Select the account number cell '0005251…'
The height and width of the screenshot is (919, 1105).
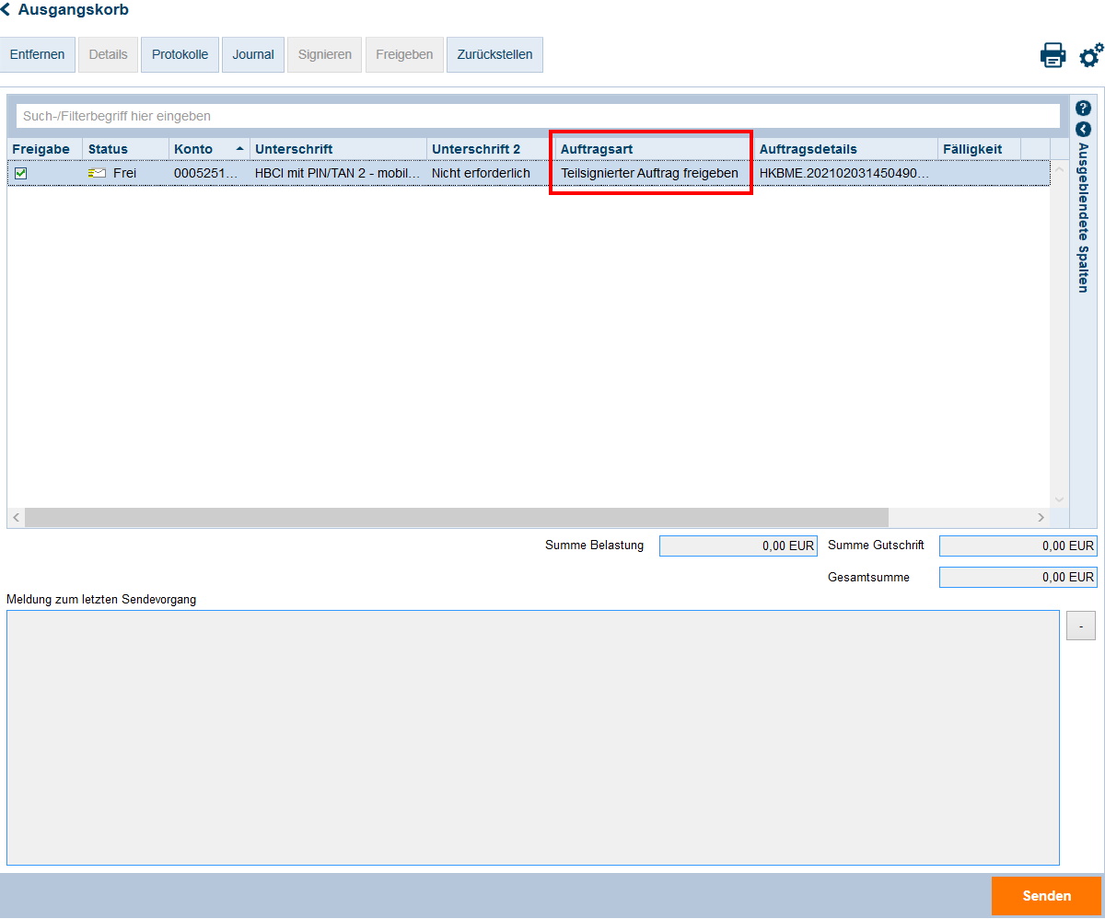209,173
